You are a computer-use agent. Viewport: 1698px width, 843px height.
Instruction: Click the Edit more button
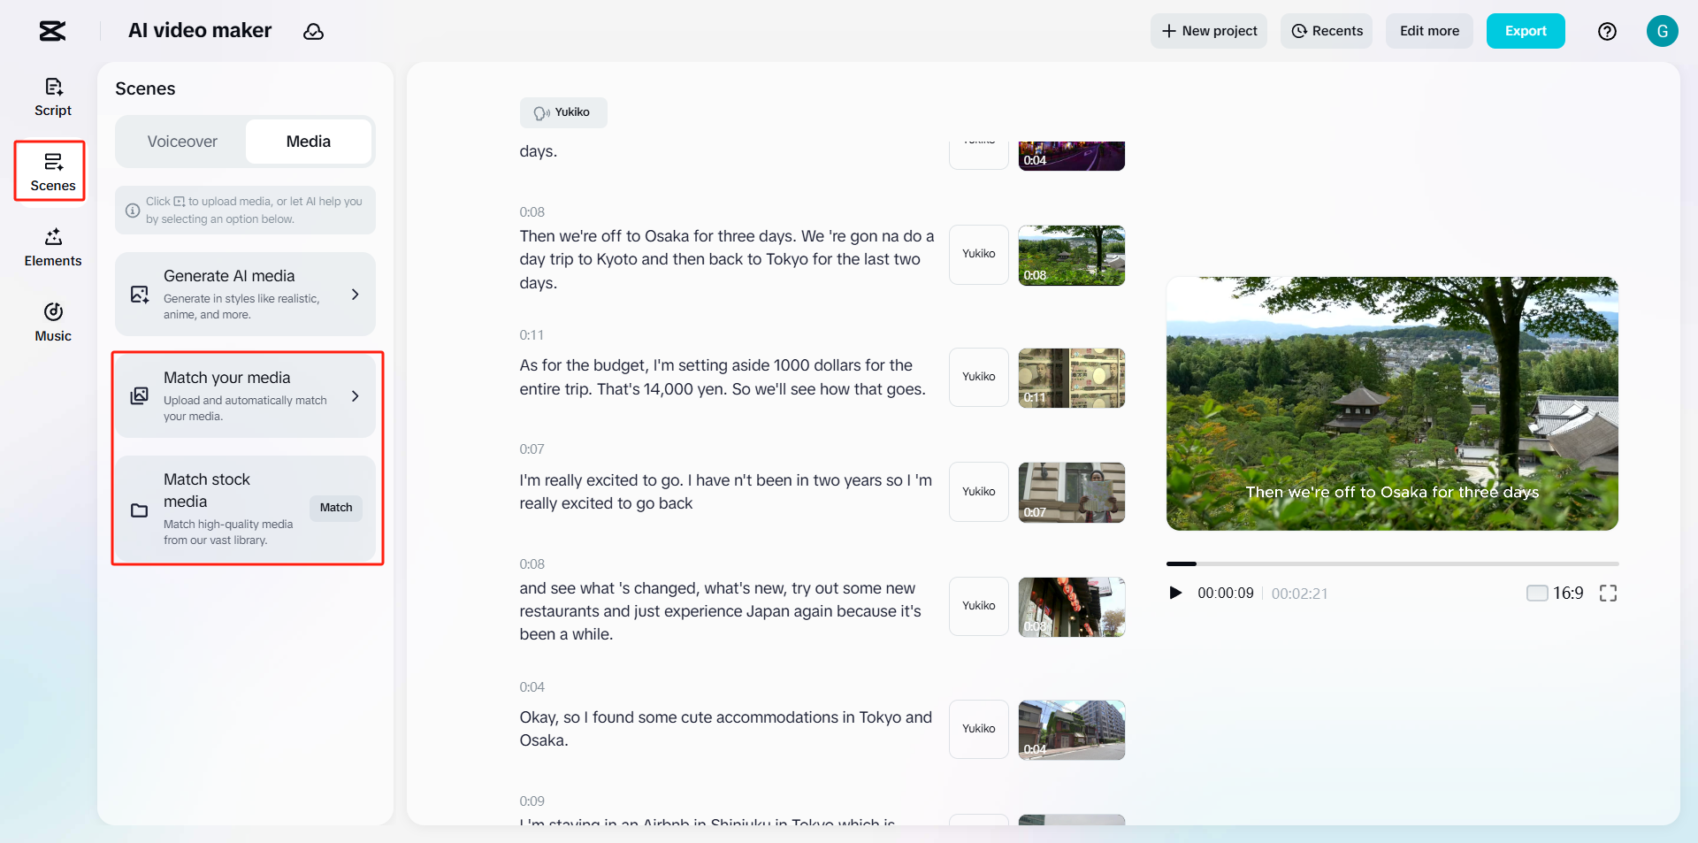point(1429,31)
